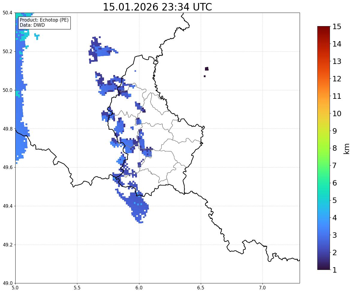
Task: Click colorbar tick label 3
Action: pos(335,235)
